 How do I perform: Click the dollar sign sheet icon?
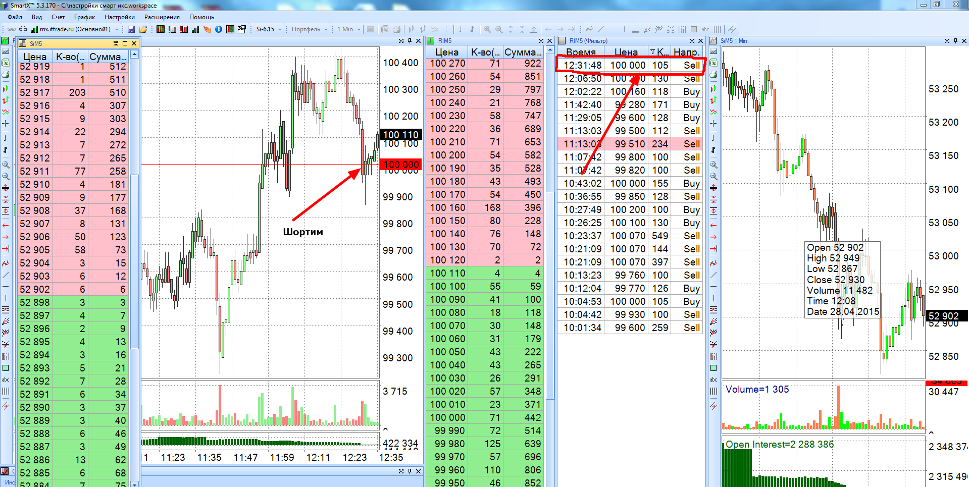pos(230,29)
